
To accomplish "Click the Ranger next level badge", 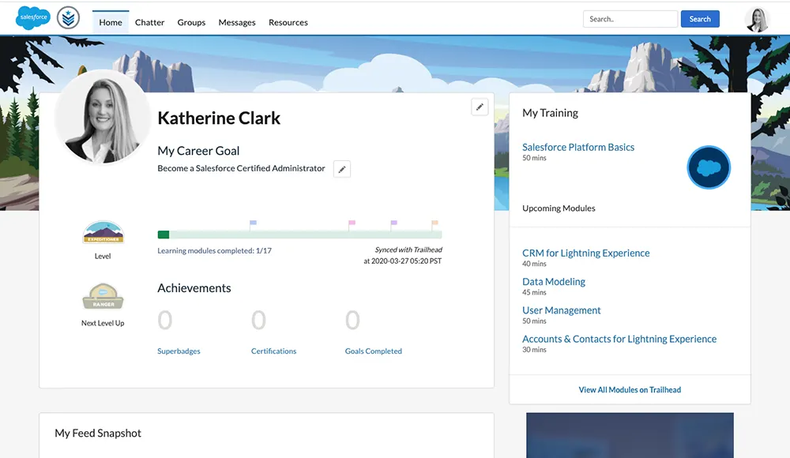I will coord(103,296).
